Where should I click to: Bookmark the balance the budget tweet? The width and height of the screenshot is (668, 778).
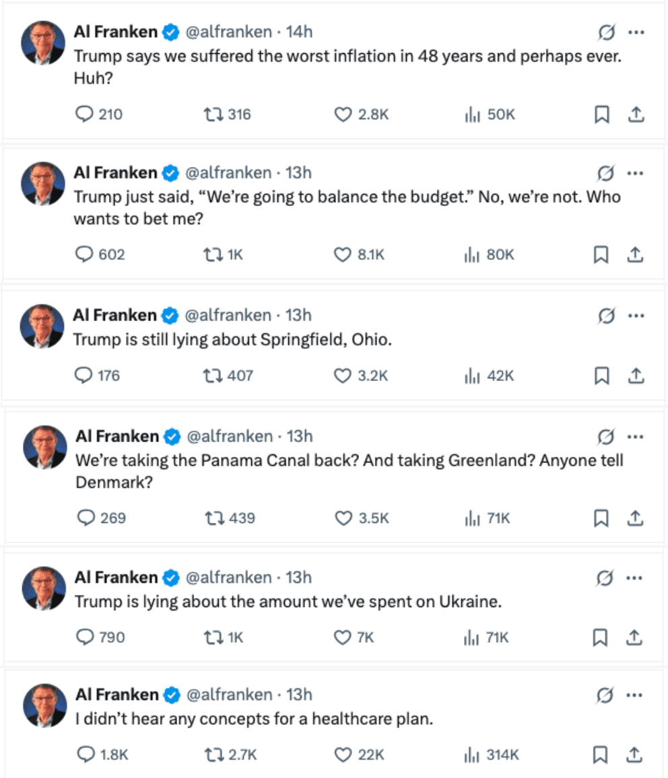click(601, 255)
